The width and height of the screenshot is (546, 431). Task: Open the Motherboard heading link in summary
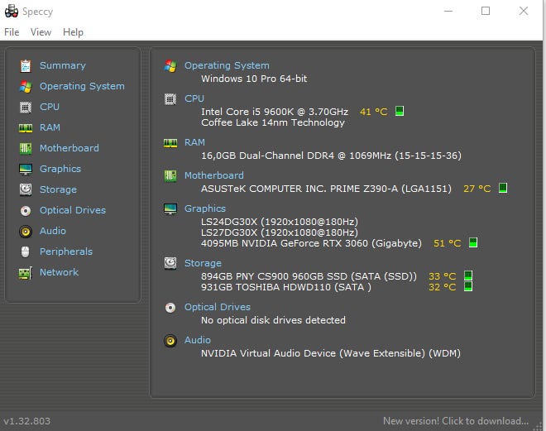[x=214, y=175]
